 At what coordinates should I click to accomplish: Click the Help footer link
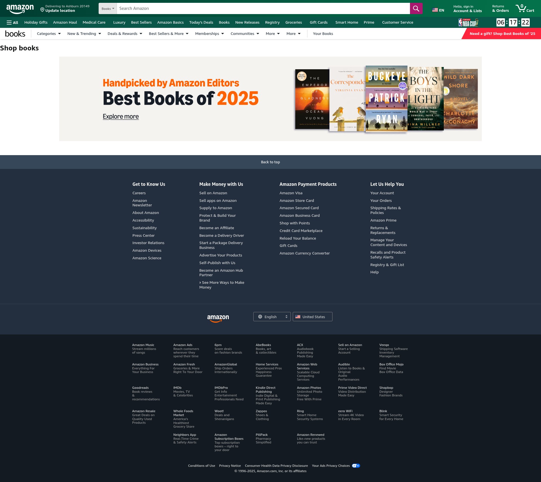click(374, 272)
